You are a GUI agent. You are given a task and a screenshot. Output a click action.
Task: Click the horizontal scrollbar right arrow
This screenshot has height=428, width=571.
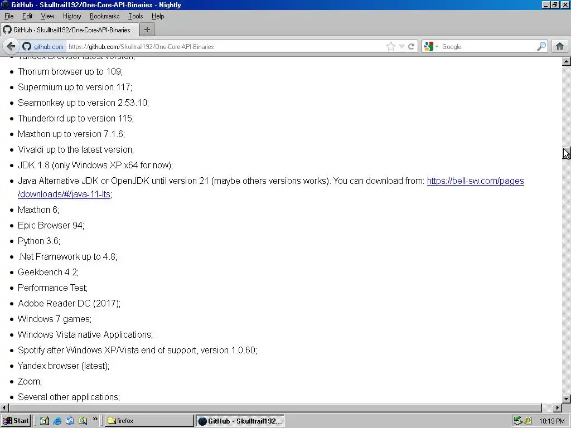pyautogui.click(x=558, y=407)
